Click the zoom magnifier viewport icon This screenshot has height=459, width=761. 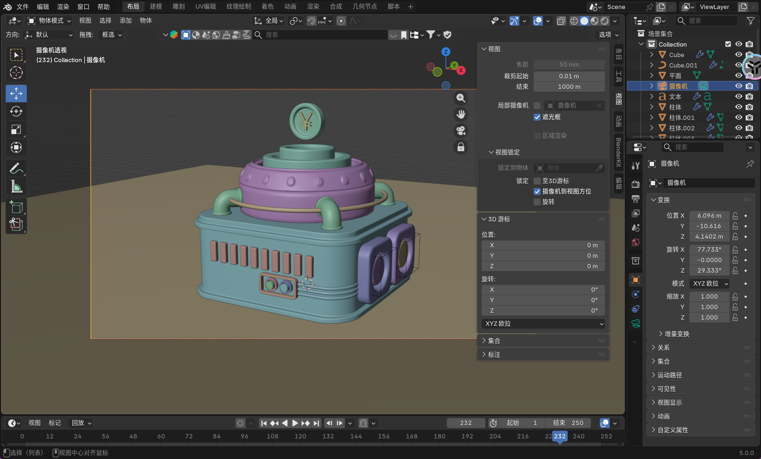pyautogui.click(x=461, y=98)
